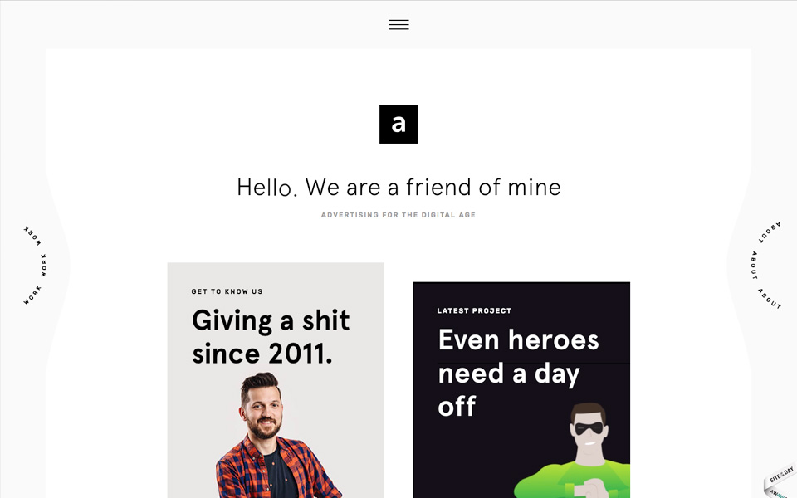Click the Site of the Day ribbon badge
The height and width of the screenshot is (498, 797).
(x=781, y=481)
